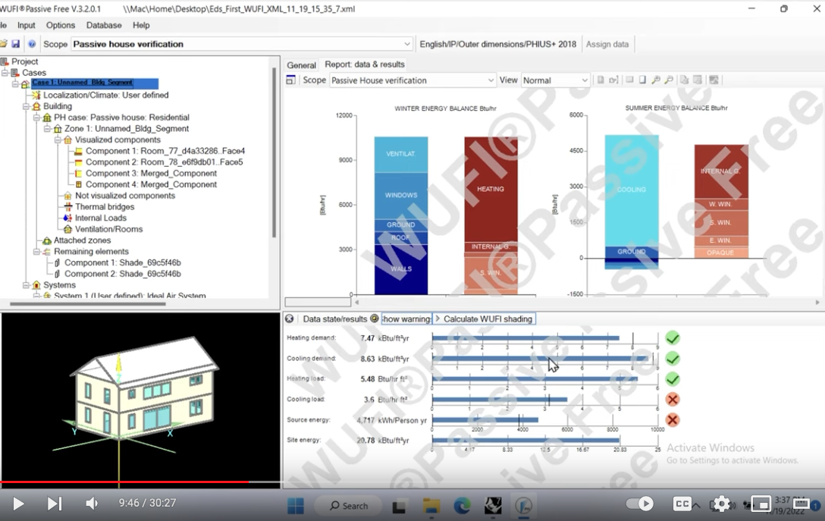Select Internal Loads node in tree
Screen dimensions: 825x521
tap(100, 218)
